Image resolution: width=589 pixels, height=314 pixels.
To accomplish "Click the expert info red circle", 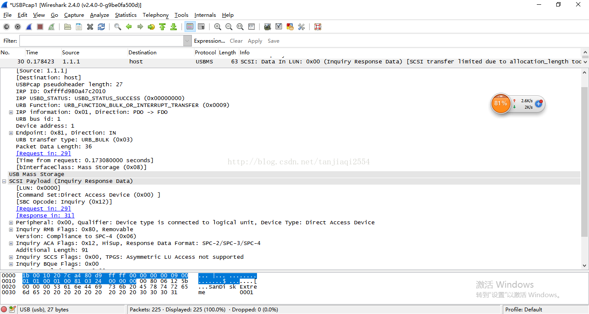I will (x=4, y=309).
